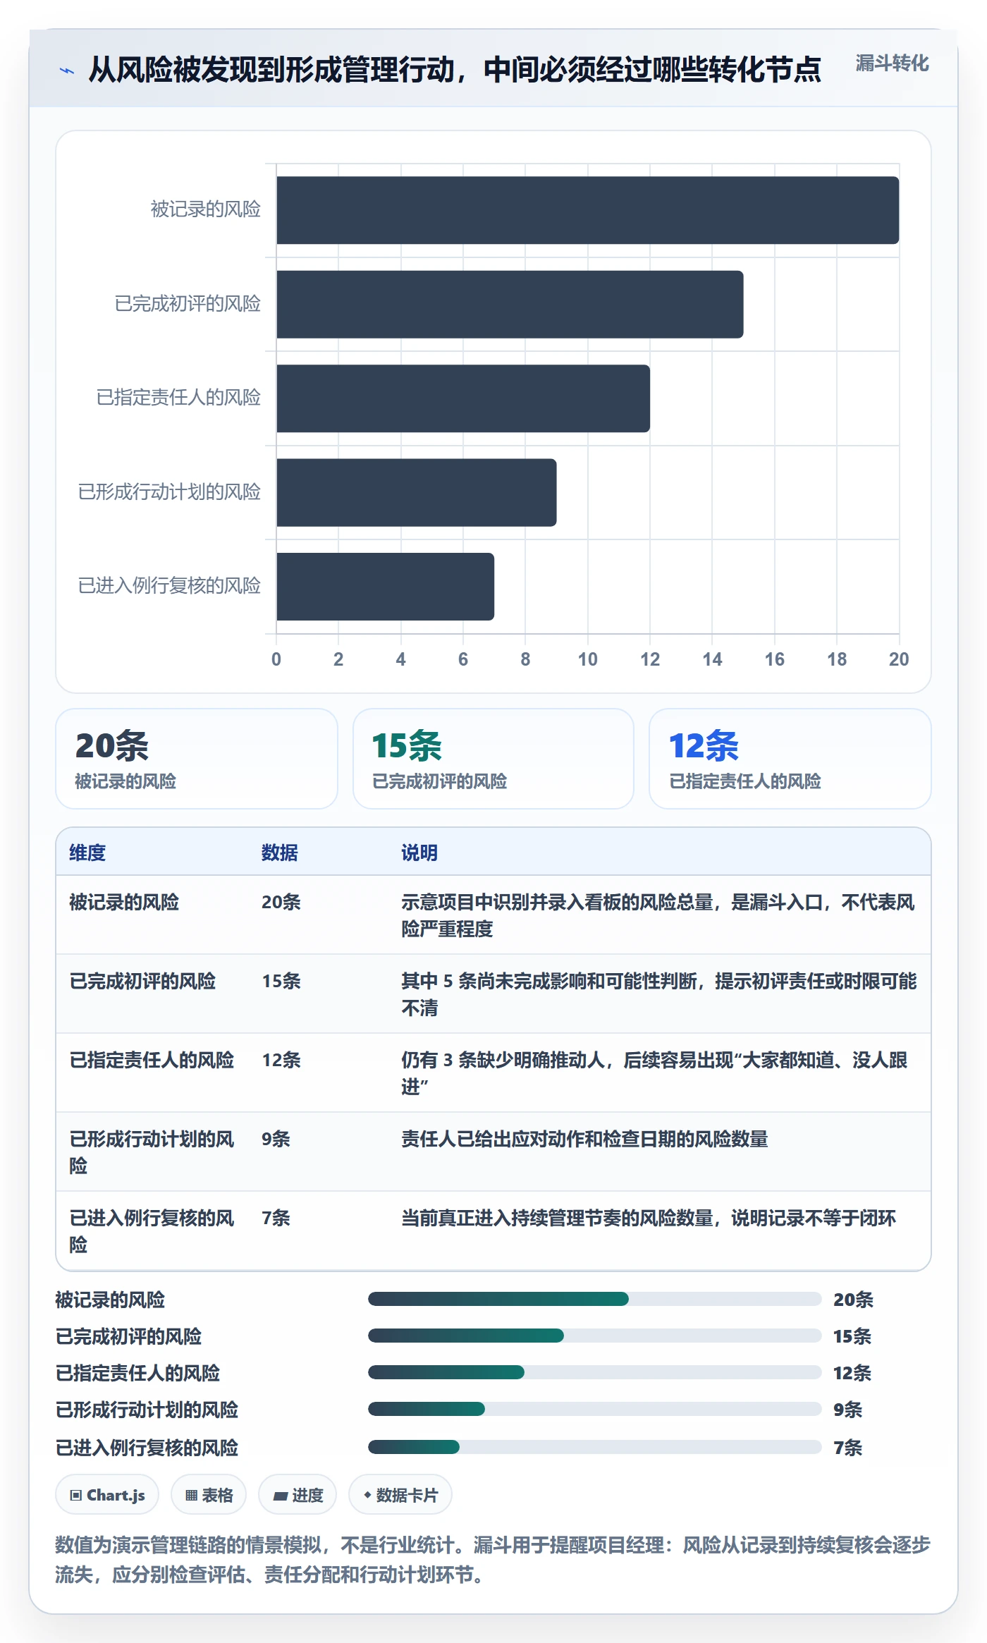
Task: Click the 7条 cell in the table
Action: pos(276,1218)
